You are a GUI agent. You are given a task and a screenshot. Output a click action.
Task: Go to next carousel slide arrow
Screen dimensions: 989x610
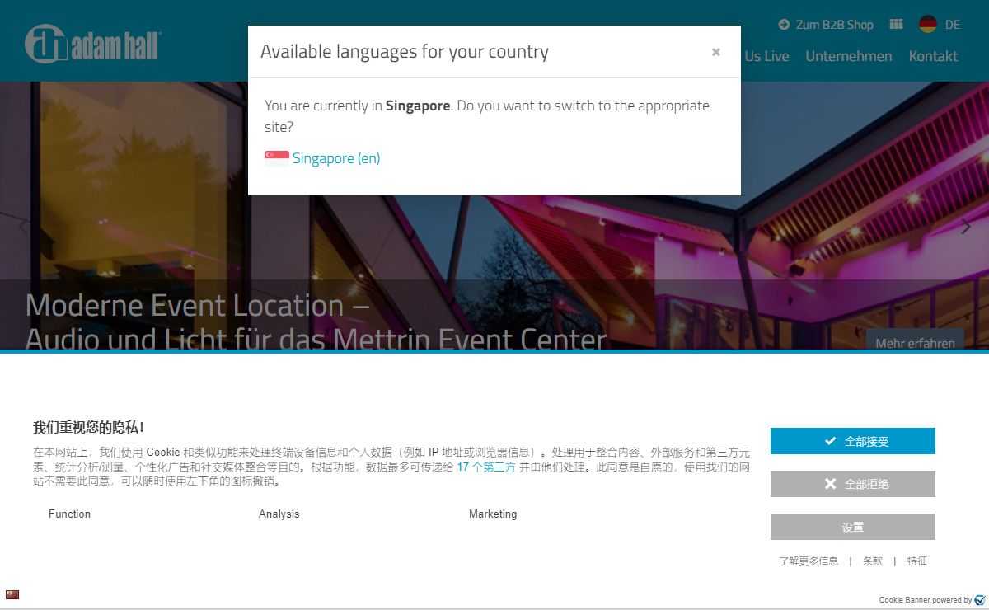click(966, 227)
